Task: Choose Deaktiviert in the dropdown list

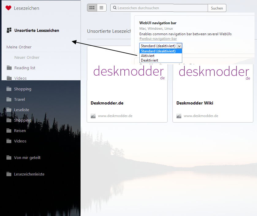Action: tap(149, 60)
